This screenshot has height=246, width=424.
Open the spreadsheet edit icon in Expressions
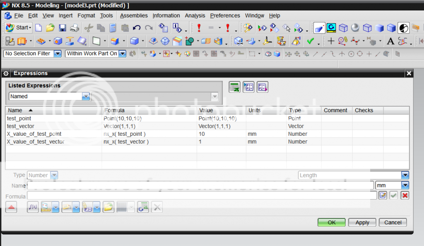click(x=234, y=88)
